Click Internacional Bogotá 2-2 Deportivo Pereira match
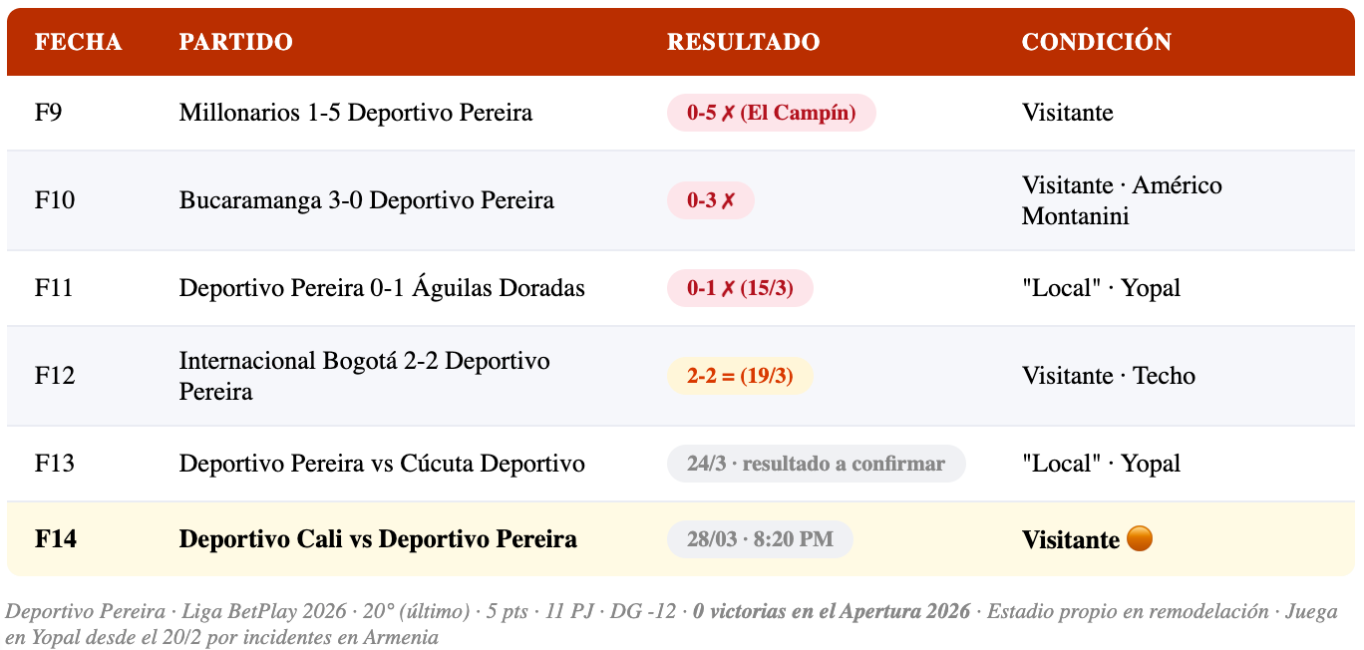 pos(364,376)
